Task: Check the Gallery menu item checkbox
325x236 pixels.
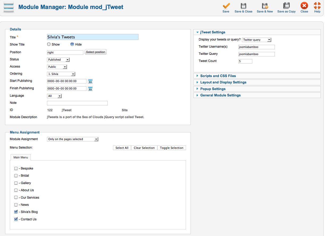Action: (x=16, y=183)
